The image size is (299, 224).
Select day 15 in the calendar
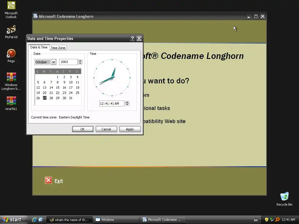tap(58, 87)
